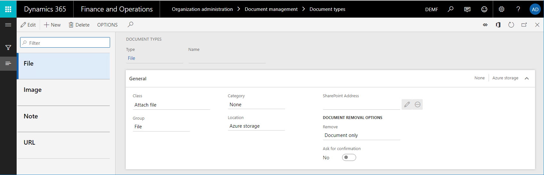
Task: Click the General section header
Action: pyautogui.click(x=330, y=79)
